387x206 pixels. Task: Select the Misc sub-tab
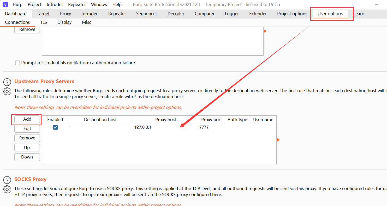point(87,22)
